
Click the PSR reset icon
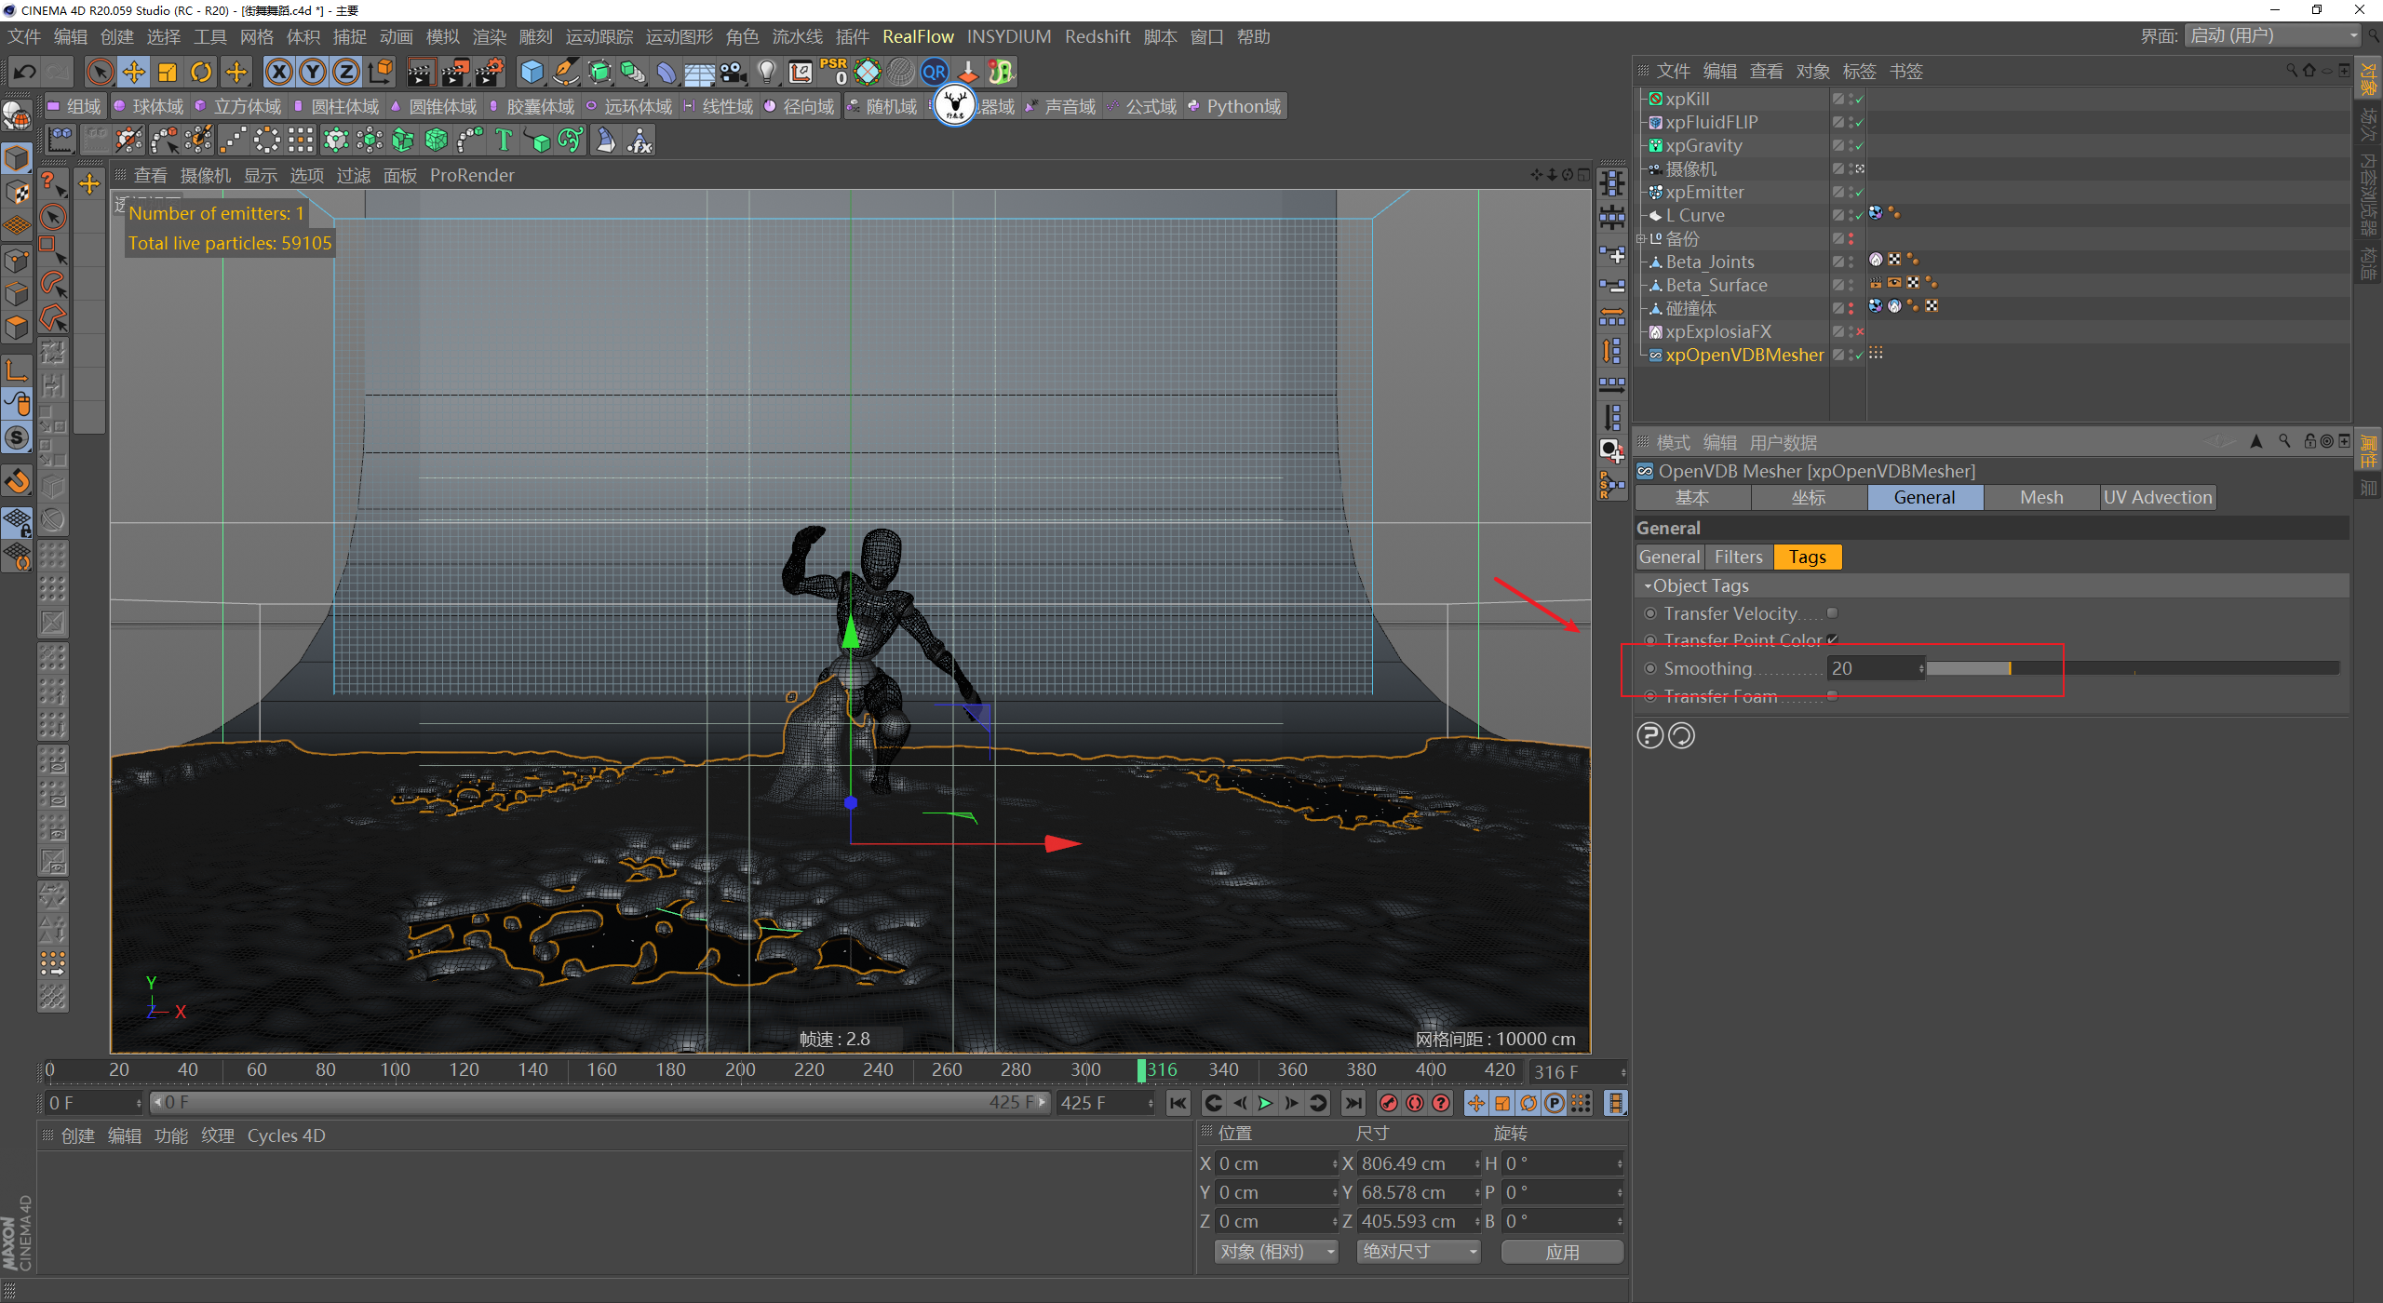click(833, 72)
